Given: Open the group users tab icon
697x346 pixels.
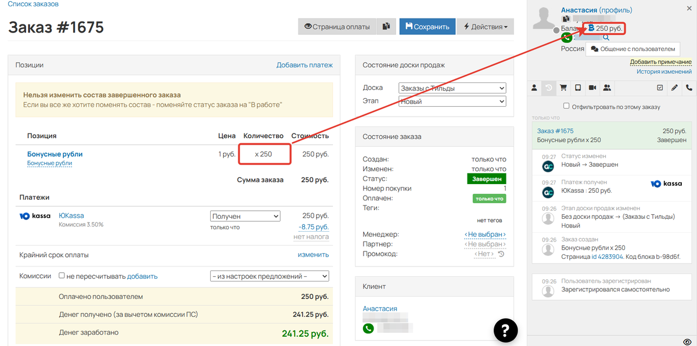Looking at the screenshot, I should 607,88.
